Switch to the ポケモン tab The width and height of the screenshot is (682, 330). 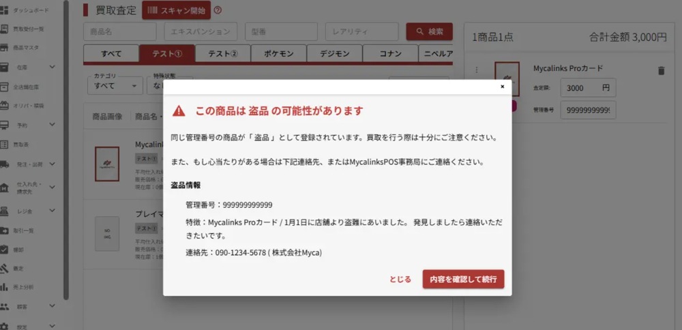pyautogui.click(x=278, y=54)
